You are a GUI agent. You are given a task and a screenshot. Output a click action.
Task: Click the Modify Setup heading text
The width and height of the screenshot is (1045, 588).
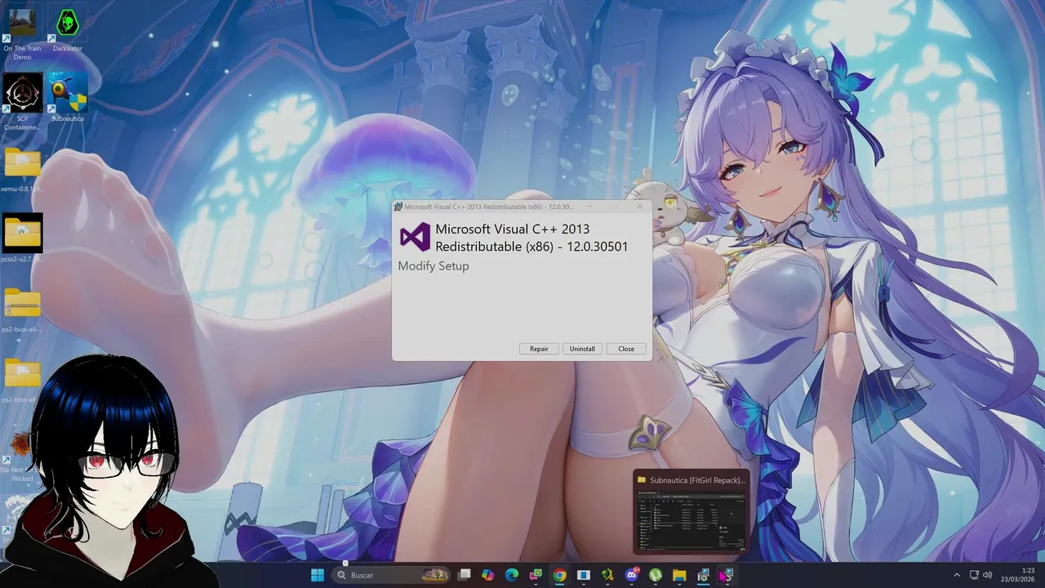click(x=434, y=266)
